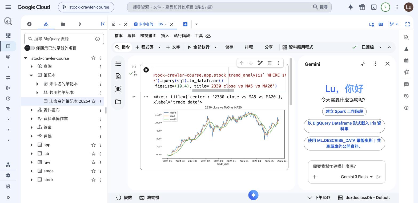Open Gemini 3 Flash model dropdown
The image size is (418, 203).
(x=357, y=177)
